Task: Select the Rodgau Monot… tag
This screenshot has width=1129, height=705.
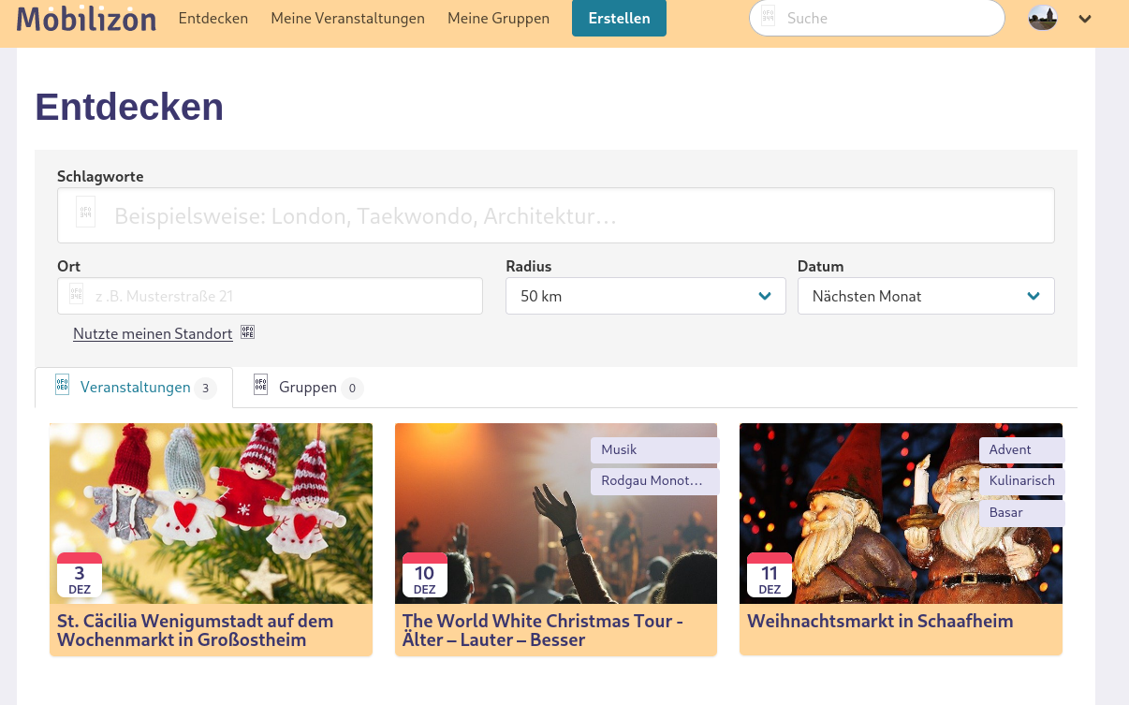Action: click(x=654, y=481)
